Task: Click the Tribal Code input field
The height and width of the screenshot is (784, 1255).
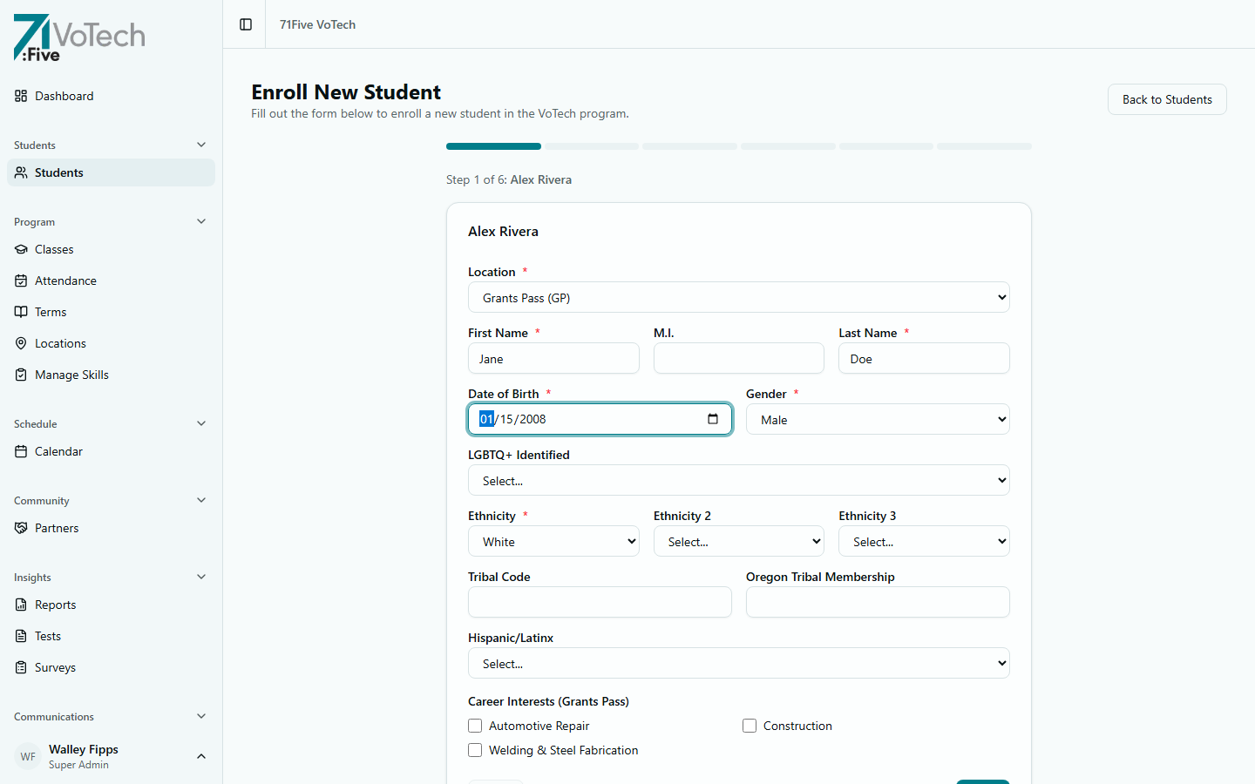Action: (600, 602)
